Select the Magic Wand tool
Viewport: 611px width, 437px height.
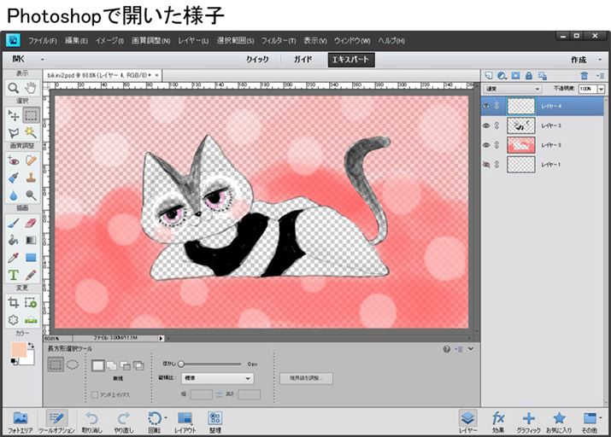coord(31,132)
